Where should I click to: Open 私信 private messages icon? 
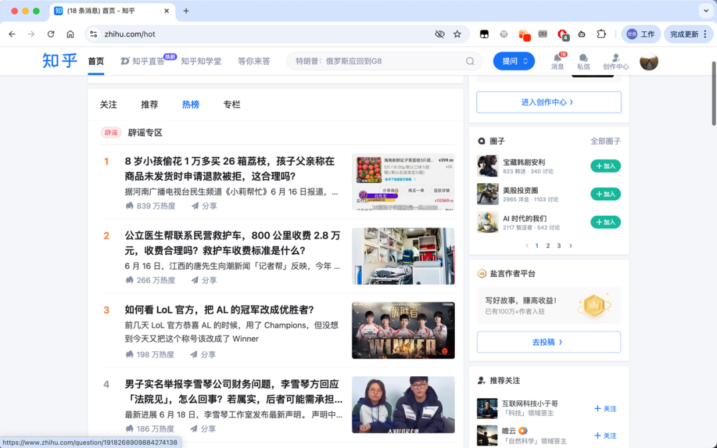point(584,61)
